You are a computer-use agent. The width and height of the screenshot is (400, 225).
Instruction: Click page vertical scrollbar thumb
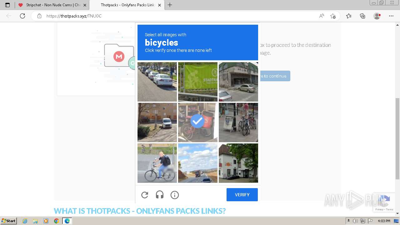[x=397, y=138]
